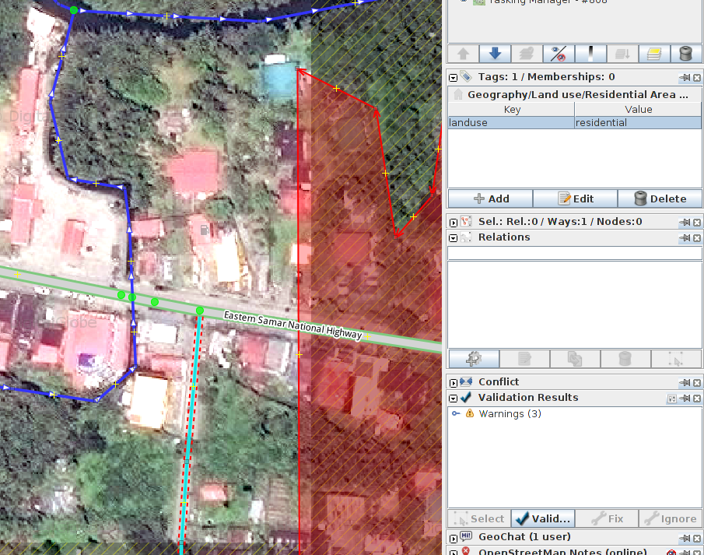Run validation with the Valid... button
This screenshot has height=555, width=704.
543,518
